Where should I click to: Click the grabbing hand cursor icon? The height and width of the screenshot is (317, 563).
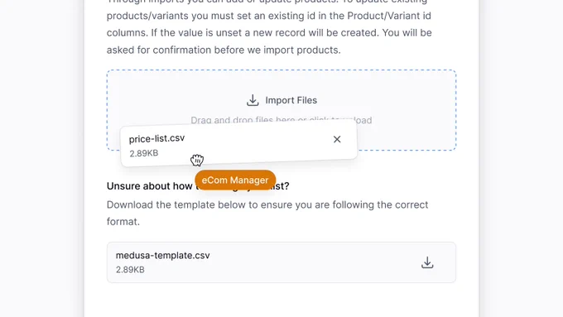pyautogui.click(x=197, y=160)
